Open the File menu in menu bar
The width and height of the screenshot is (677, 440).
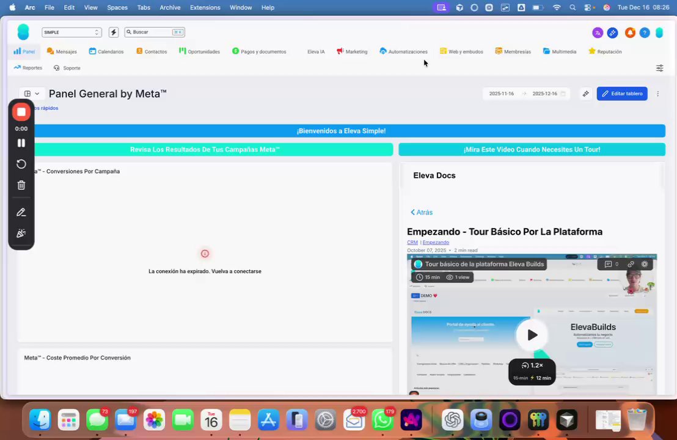click(x=49, y=7)
